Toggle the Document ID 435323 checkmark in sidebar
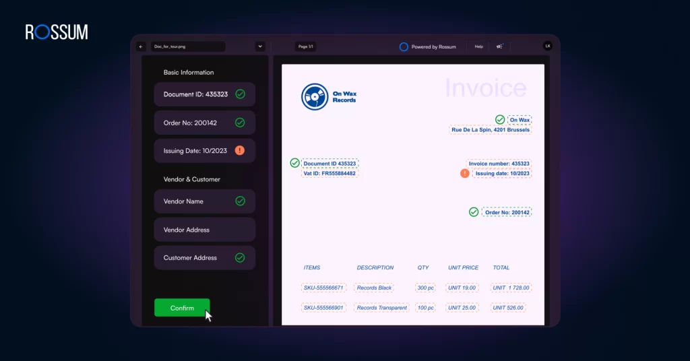The width and height of the screenshot is (690, 361). click(x=240, y=94)
